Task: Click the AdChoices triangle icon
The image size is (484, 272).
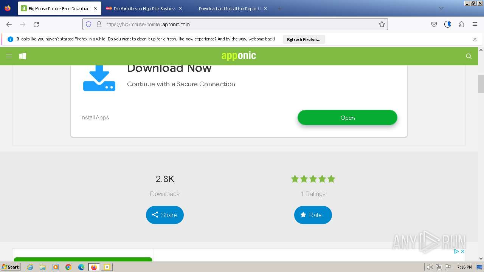Action: (x=456, y=252)
